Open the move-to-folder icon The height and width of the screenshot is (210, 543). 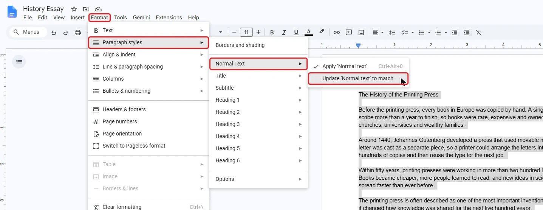point(86,9)
